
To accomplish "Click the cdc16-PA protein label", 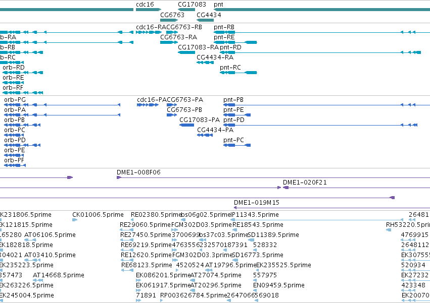I will pos(152,100).
